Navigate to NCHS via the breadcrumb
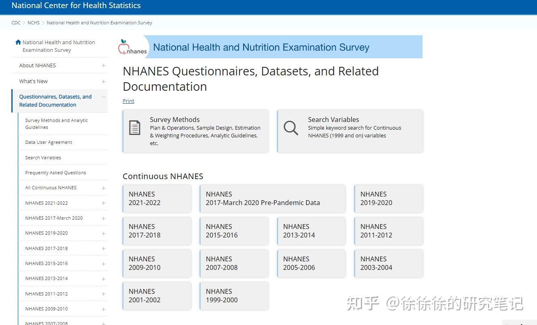 pos(33,23)
